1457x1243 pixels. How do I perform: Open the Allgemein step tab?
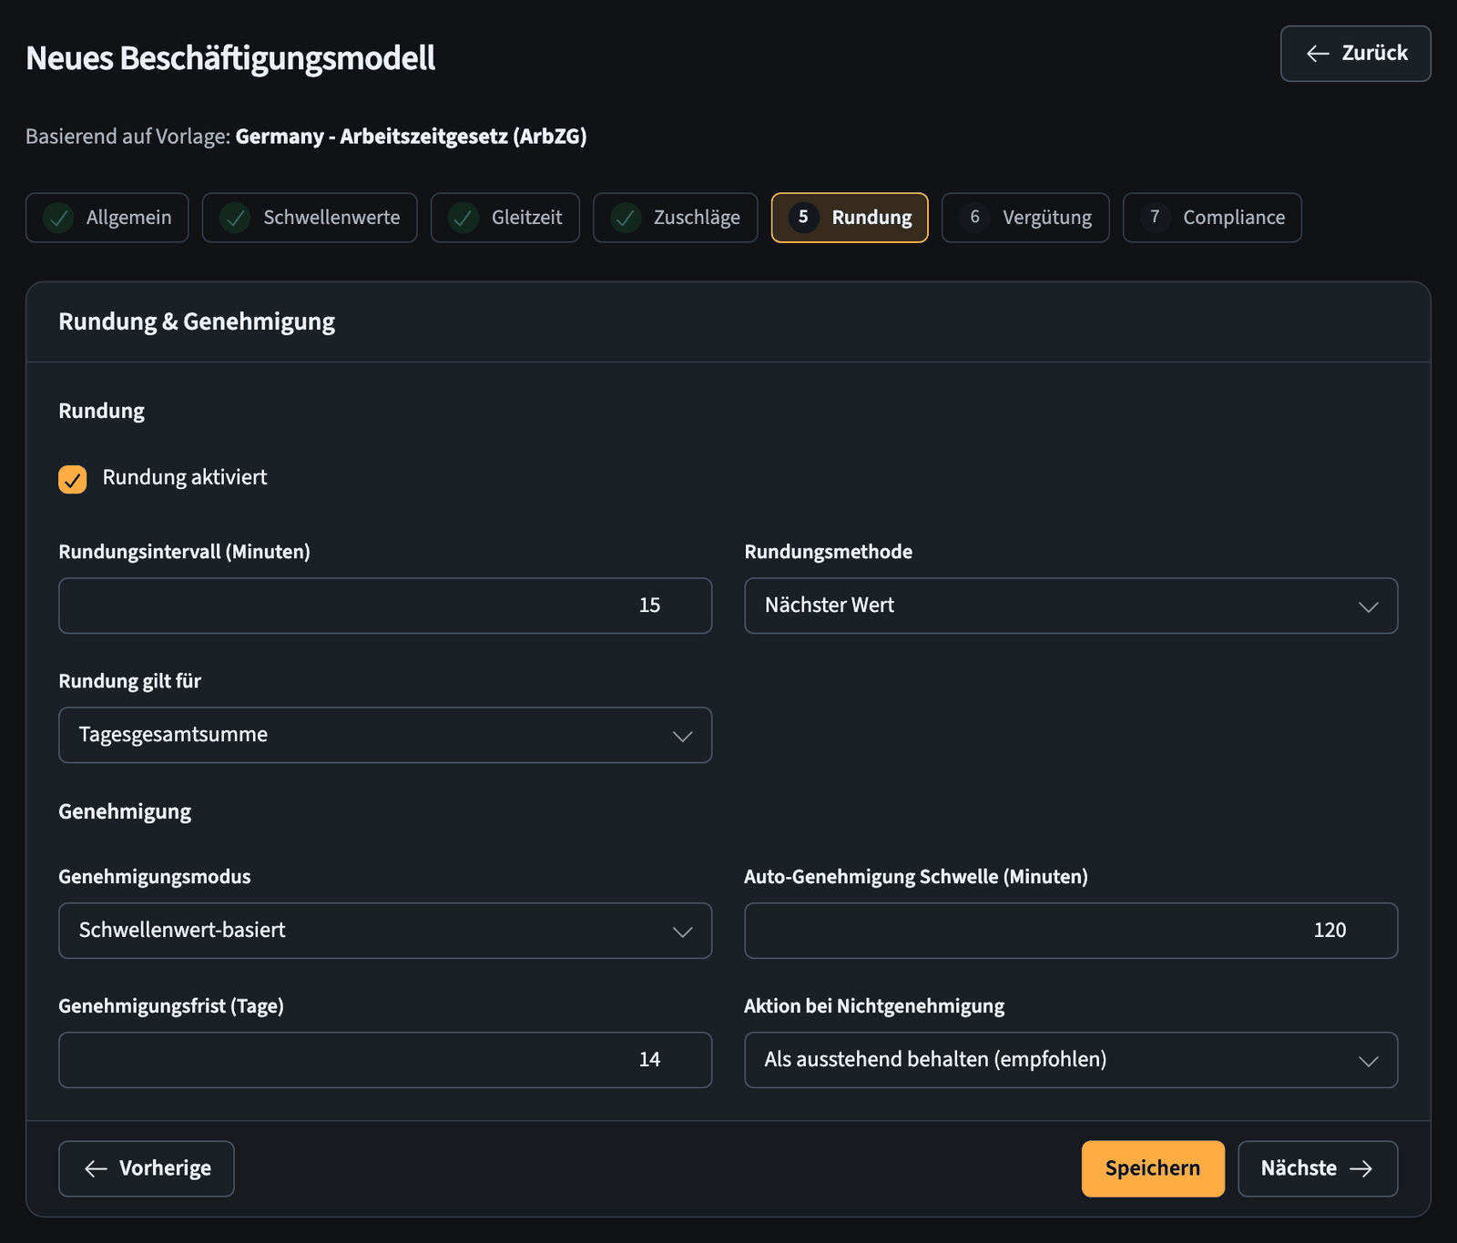[107, 218]
